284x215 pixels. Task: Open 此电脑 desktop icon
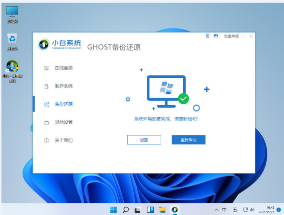pos(12,14)
